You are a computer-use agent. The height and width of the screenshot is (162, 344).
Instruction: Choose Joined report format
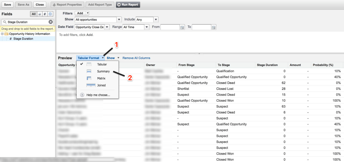[x=101, y=85]
